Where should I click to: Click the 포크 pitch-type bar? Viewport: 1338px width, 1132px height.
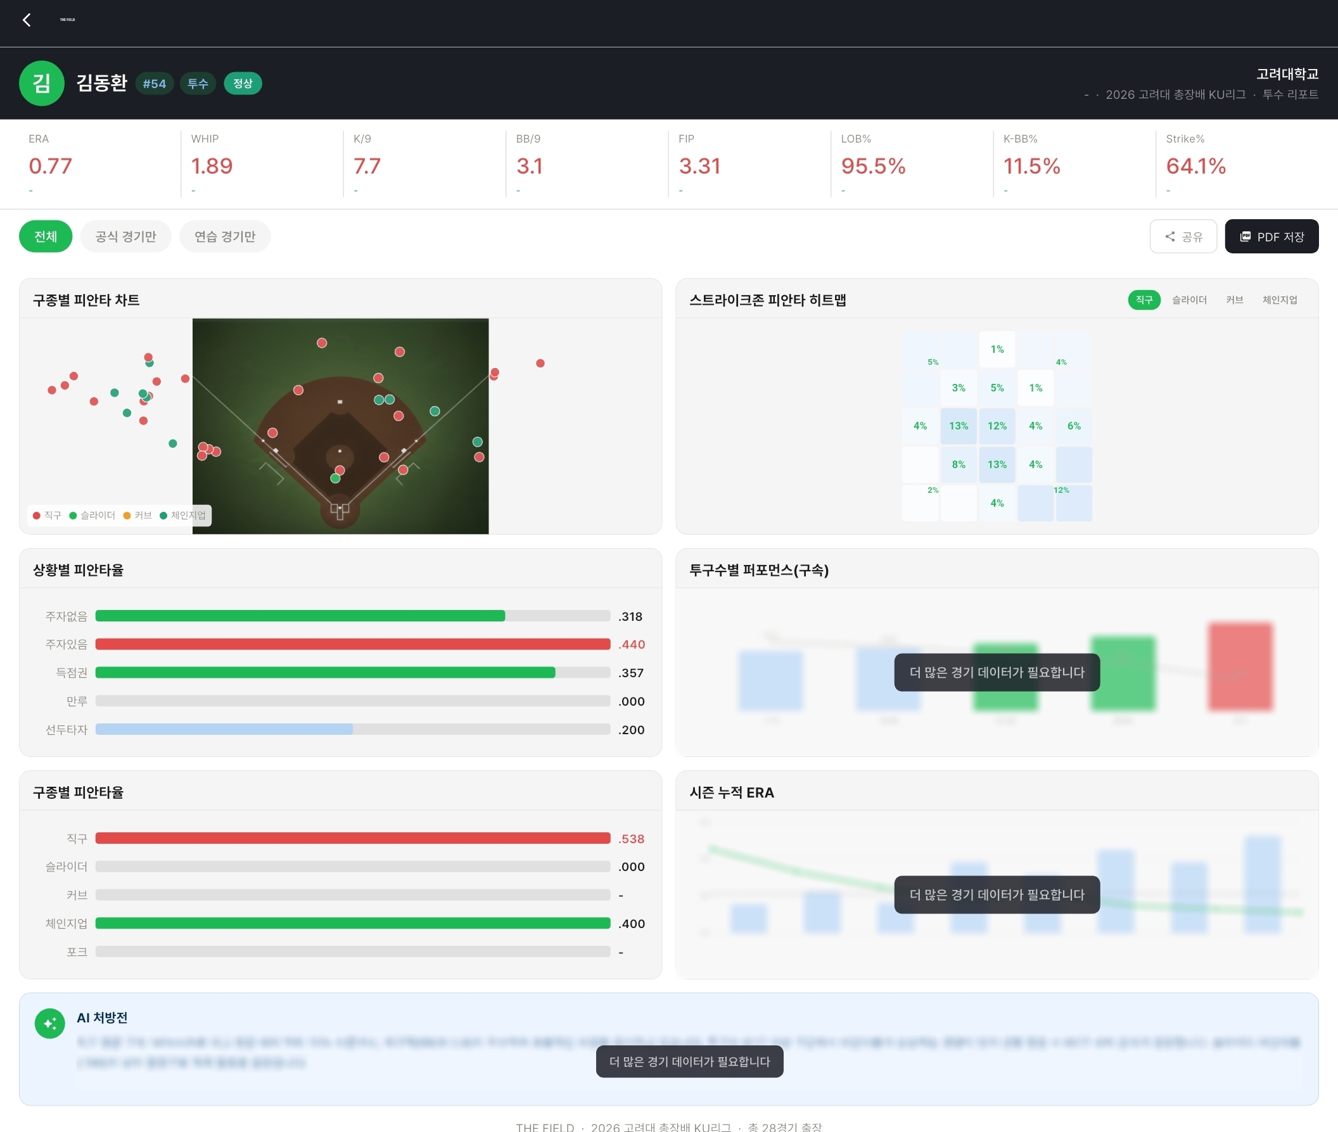click(352, 951)
